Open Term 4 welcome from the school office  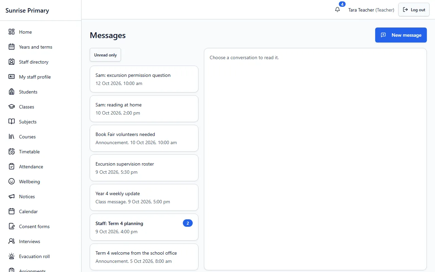click(144, 257)
